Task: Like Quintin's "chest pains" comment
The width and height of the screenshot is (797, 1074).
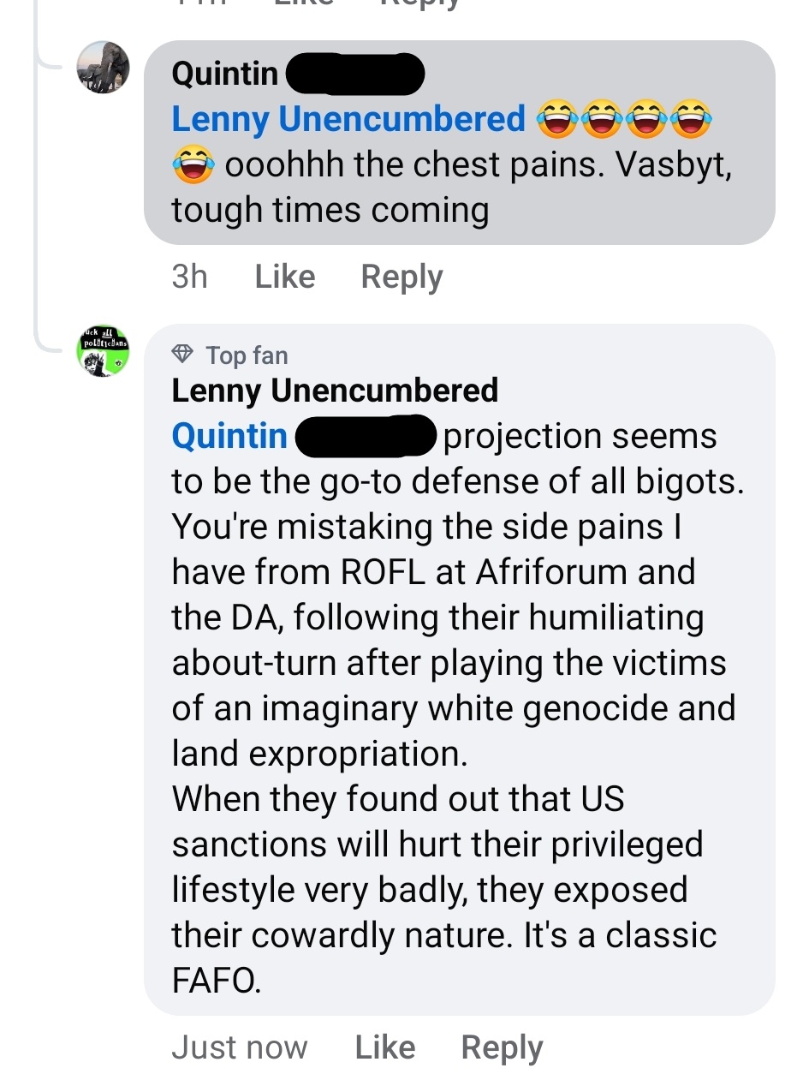Action: point(285,277)
